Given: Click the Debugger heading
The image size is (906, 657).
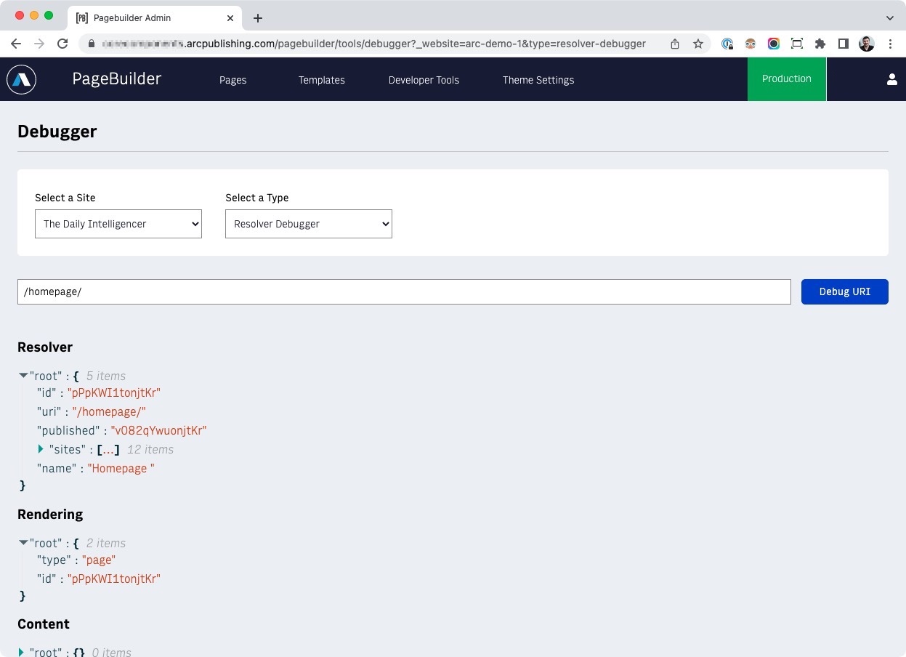Looking at the screenshot, I should (57, 132).
